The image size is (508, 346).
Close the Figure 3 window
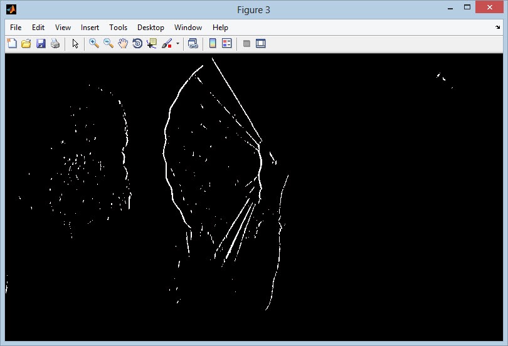point(490,7)
